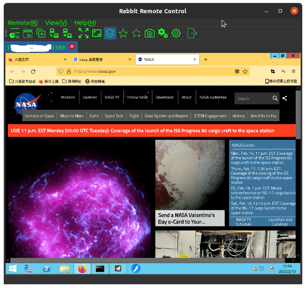The image size is (306, 288).
Task: Open the STEM Engagement topic
Action: coord(210,116)
